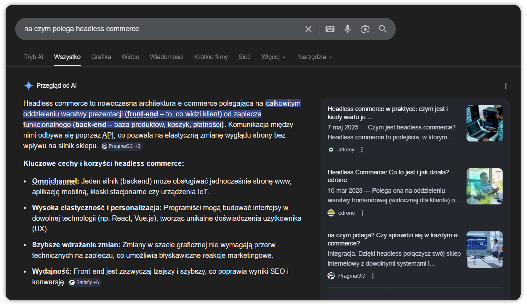This screenshot has height=307, width=527.
Task: Clear the search query using the X icon
Action: coord(308,29)
